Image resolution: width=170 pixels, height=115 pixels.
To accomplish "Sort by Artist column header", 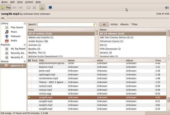I will tap(111, 61).
